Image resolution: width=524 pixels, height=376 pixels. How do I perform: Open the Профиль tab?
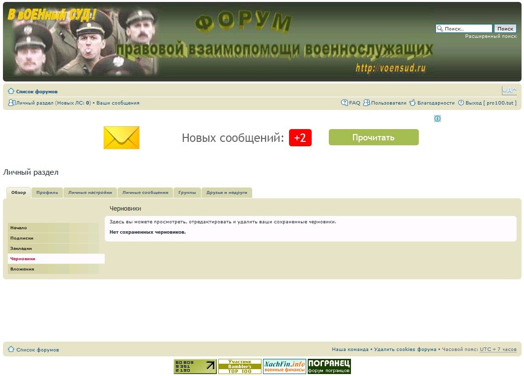click(47, 192)
